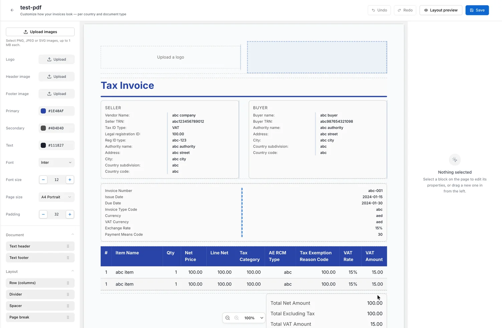Click the Padding value field
Viewport: 502px width, 328px height.
pos(56,214)
